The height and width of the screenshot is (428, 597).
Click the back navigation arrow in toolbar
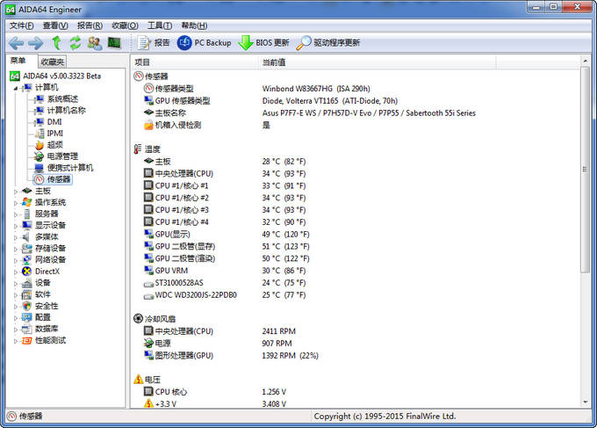tap(16, 43)
